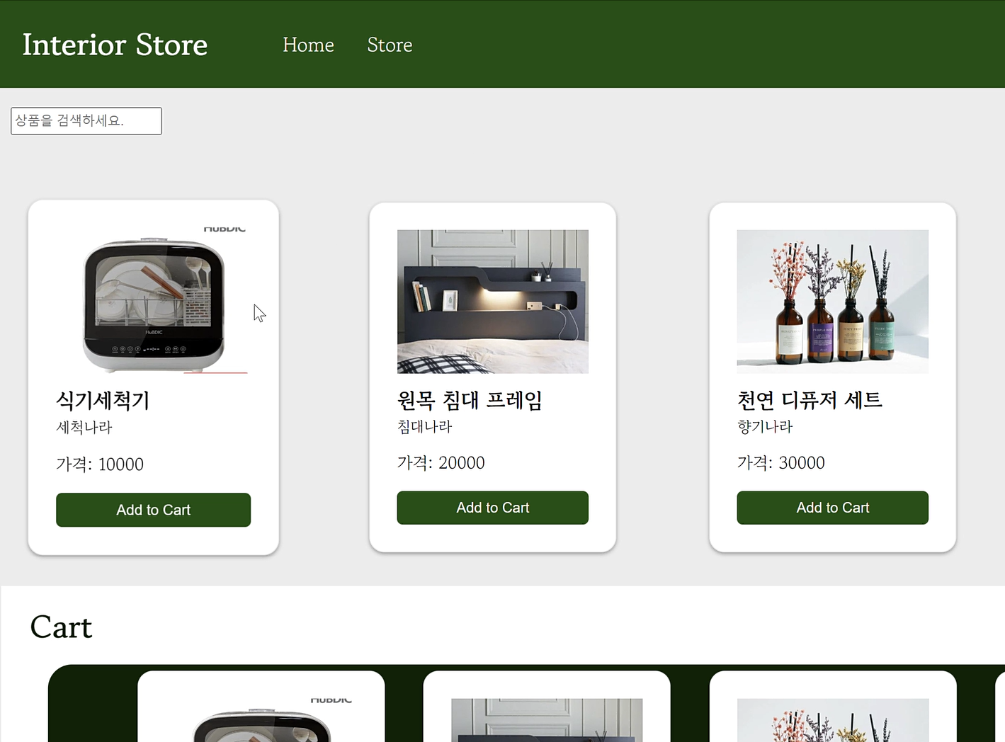The width and height of the screenshot is (1005, 742).
Task: Select the diffuser image in the Cart area
Action: pyautogui.click(x=833, y=720)
